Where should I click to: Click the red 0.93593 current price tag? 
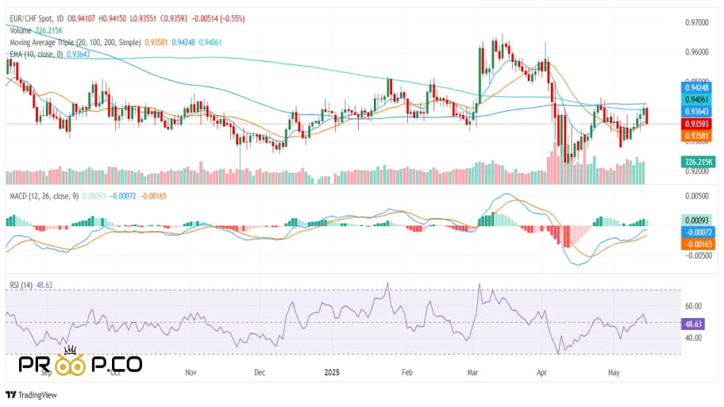(x=695, y=125)
